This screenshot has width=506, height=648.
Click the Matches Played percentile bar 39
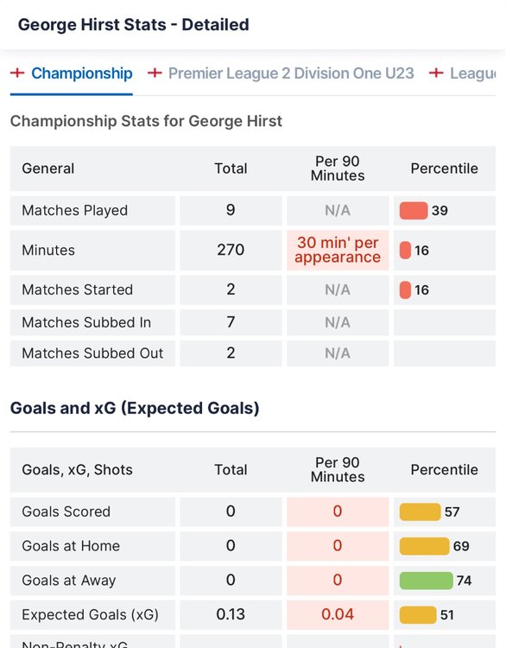[x=414, y=210]
